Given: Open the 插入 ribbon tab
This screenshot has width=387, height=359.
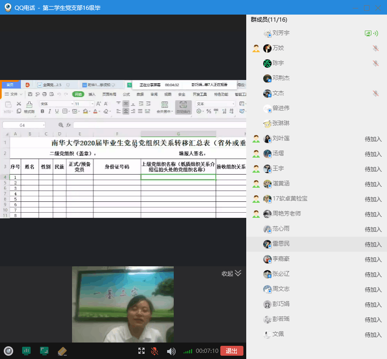Looking at the screenshot, I should tap(92, 94).
